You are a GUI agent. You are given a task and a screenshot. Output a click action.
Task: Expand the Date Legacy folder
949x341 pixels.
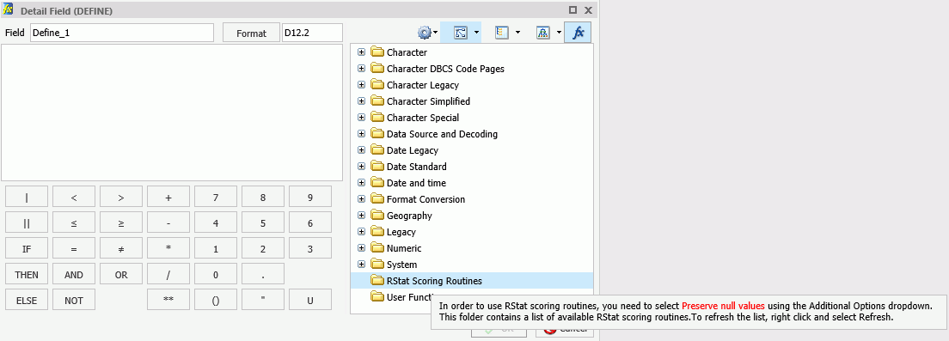tap(361, 150)
